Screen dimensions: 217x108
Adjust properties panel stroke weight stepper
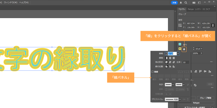point(194,49)
